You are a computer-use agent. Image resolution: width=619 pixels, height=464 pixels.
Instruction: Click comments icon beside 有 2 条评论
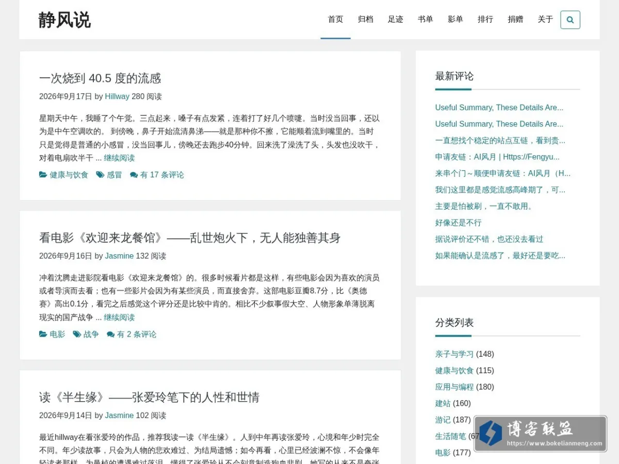[x=110, y=334]
